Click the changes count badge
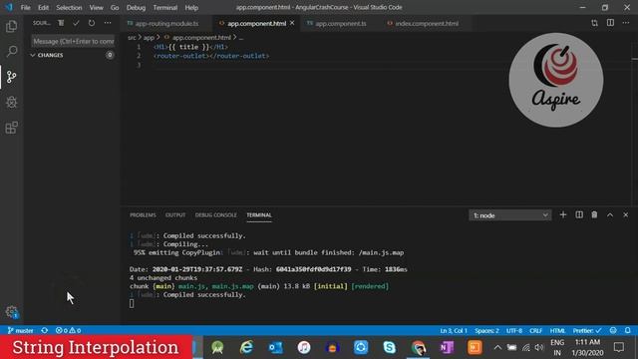 coord(110,55)
